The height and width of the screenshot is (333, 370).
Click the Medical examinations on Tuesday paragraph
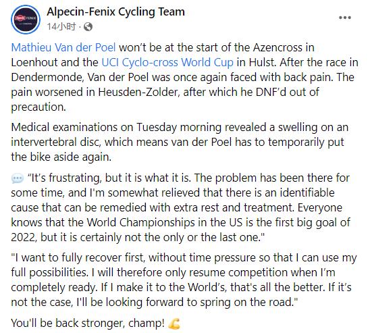point(180,142)
